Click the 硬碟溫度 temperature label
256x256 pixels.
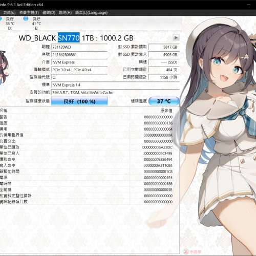tap(139, 101)
